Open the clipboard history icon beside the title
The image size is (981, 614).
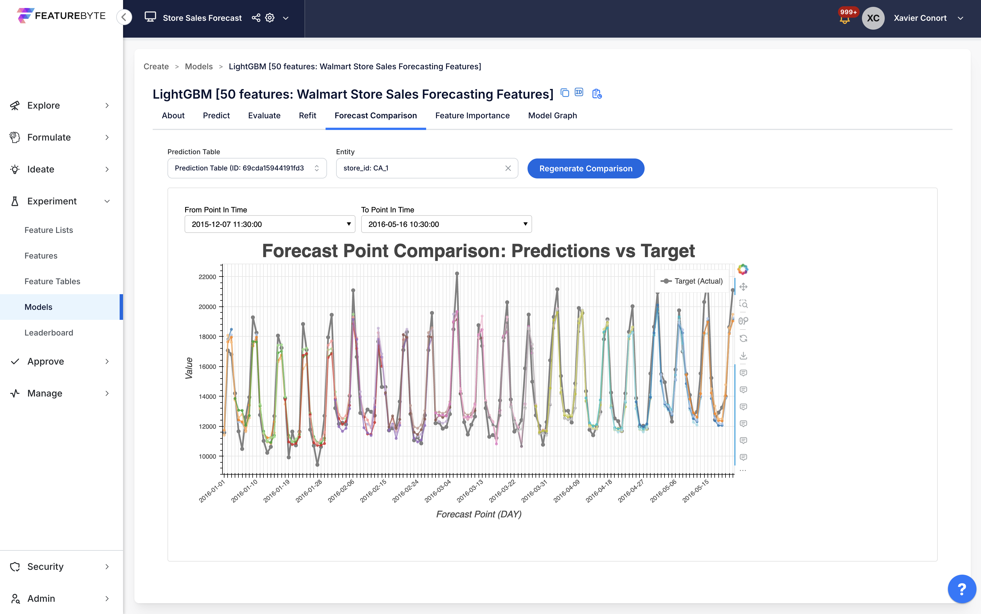(x=596, y=93)
